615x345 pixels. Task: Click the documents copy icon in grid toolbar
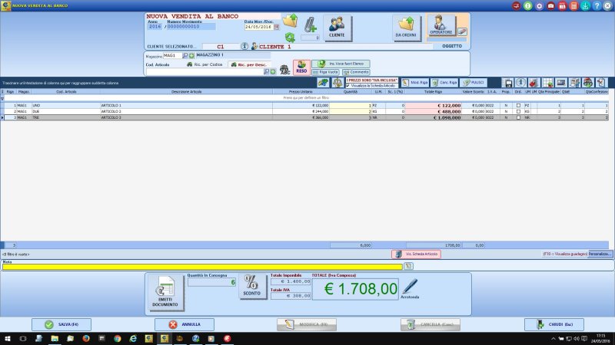coord(574,83)
